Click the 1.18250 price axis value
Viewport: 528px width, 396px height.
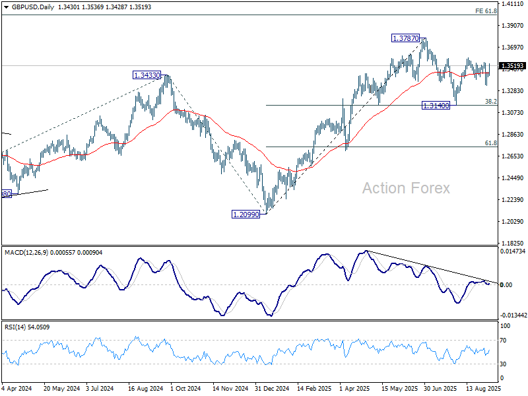point(513,244)
